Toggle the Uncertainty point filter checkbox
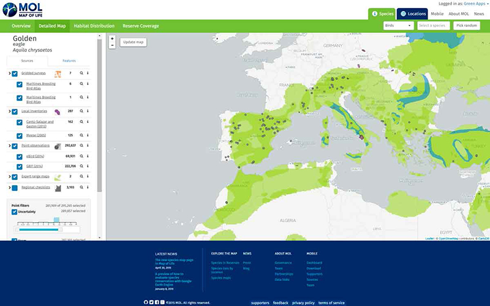The width and height of the screenshot is (490, 306). click(x=14, y=212)
